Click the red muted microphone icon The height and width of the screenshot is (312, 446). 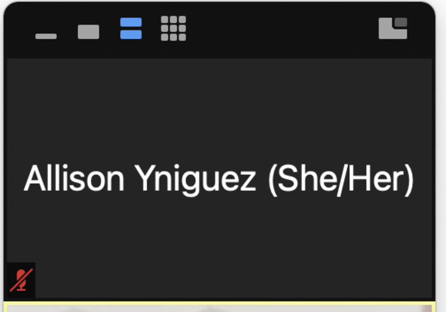pyautogui.click(x=22, y=279)
